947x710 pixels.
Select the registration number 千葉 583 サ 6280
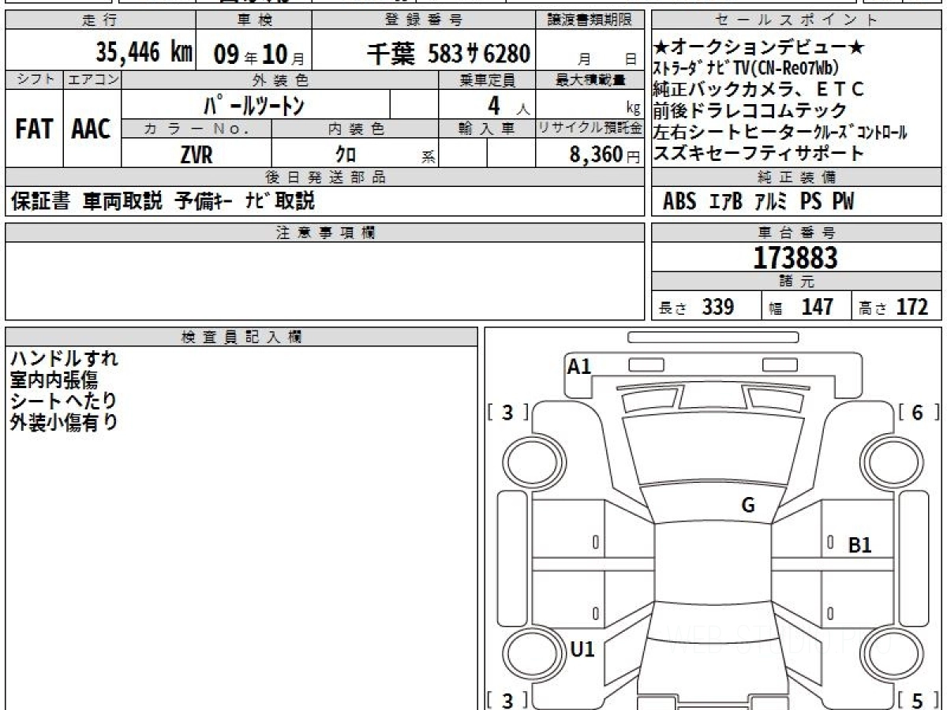point(447,54)
